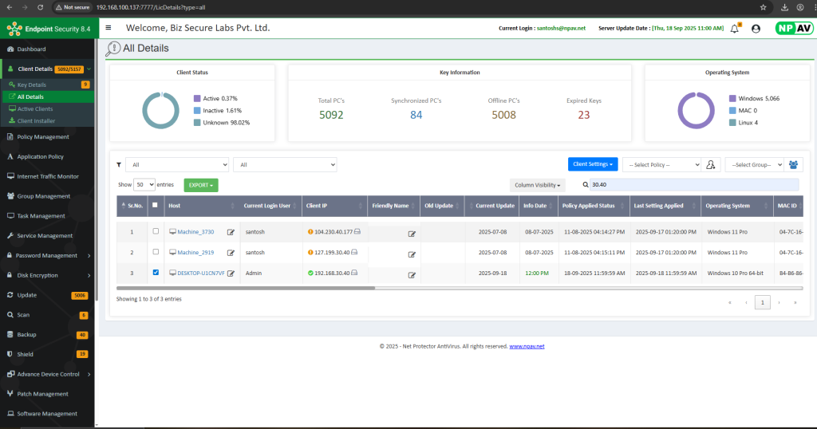Go to Active Clients in sidebar
817x429 pixels.
click(35, 108)
